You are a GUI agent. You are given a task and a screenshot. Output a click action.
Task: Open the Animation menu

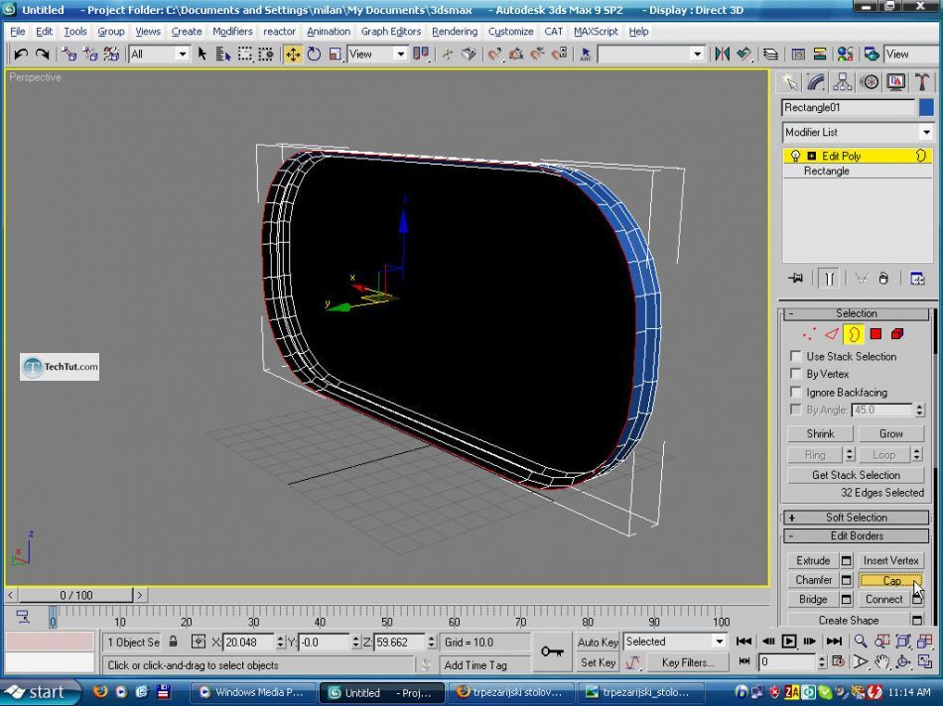pos(329,32)
